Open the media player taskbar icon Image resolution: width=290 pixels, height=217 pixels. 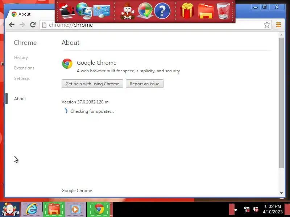[76, 209]
